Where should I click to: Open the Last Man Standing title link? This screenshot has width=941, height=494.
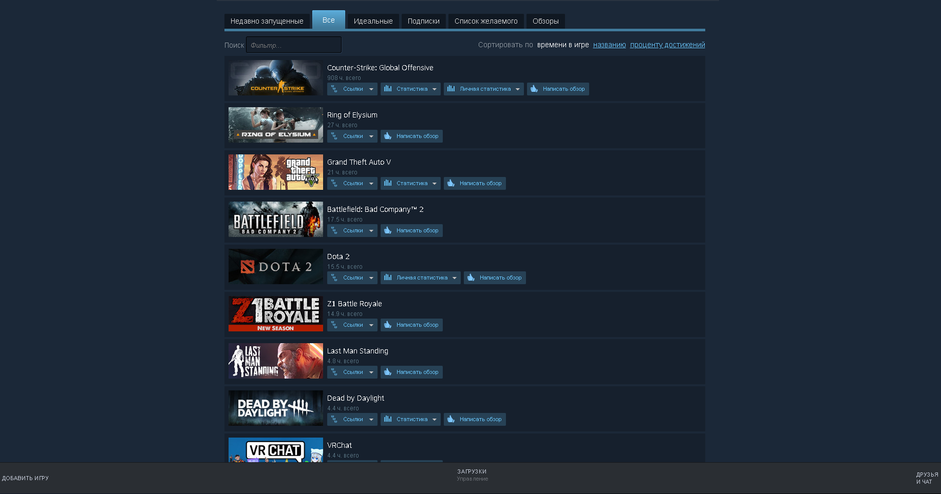[x=357, y=351]
